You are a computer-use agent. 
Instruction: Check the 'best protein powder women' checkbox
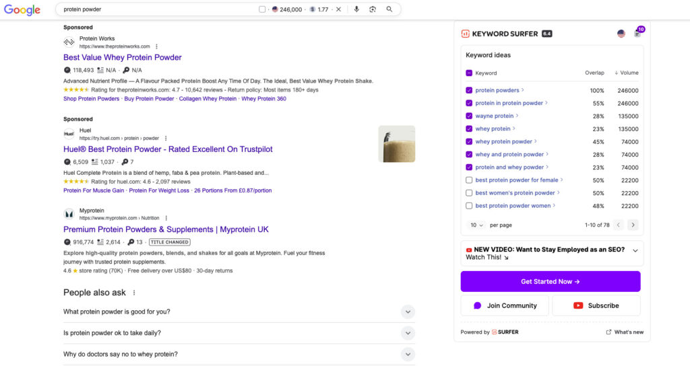pos(469,206)
